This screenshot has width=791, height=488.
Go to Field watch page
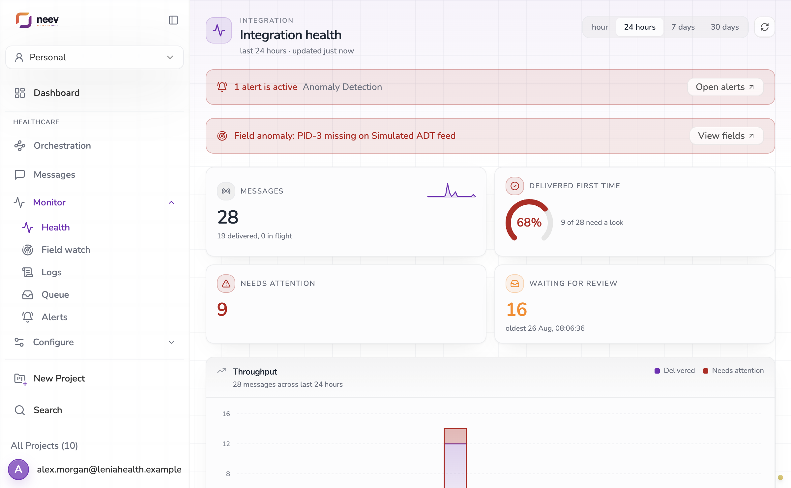(66, 250)
